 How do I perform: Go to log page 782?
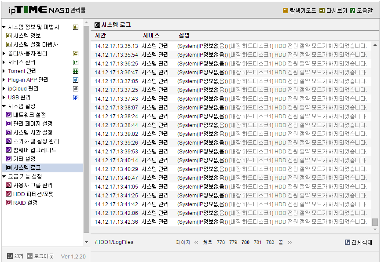coord(270,242)
